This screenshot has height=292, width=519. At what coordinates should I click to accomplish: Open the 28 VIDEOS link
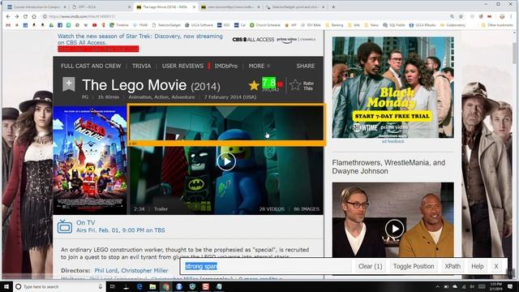pyautogui.click(x=272, y=209)
